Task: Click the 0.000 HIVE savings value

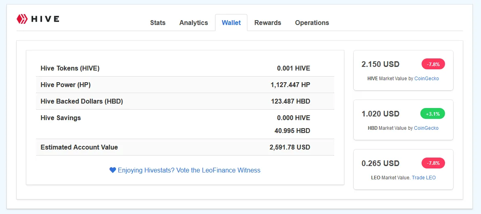Action: [x=293, y=118]
